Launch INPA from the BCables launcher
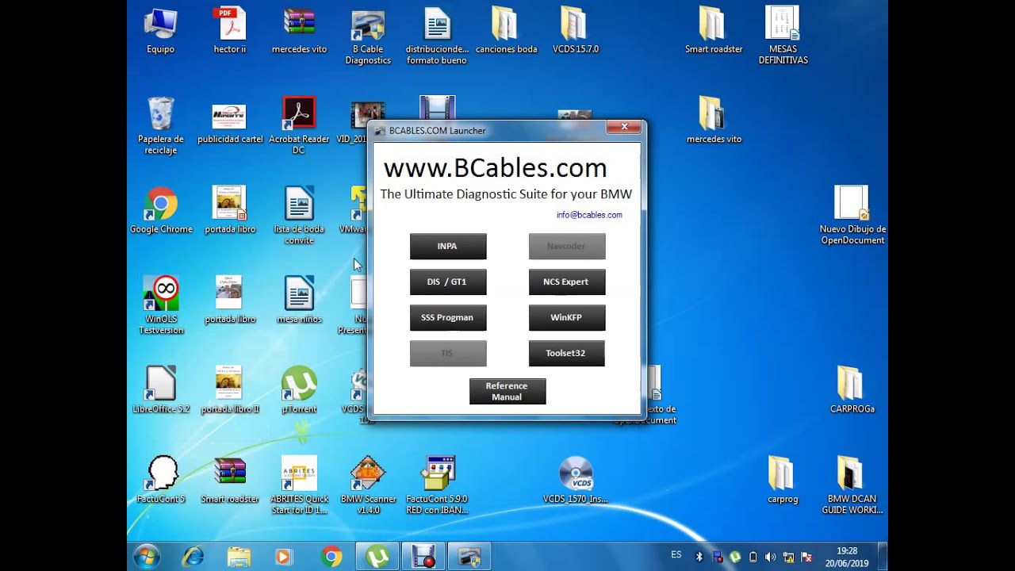 pyautogui.click(x=448, y=247)
